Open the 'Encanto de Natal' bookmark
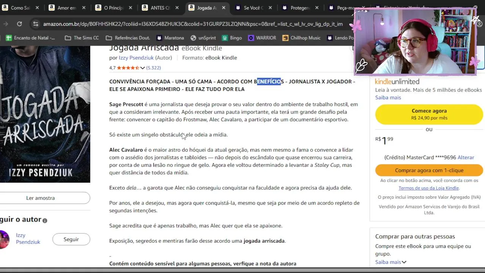This screenshot has width=485, height=273. click(30, 38)
